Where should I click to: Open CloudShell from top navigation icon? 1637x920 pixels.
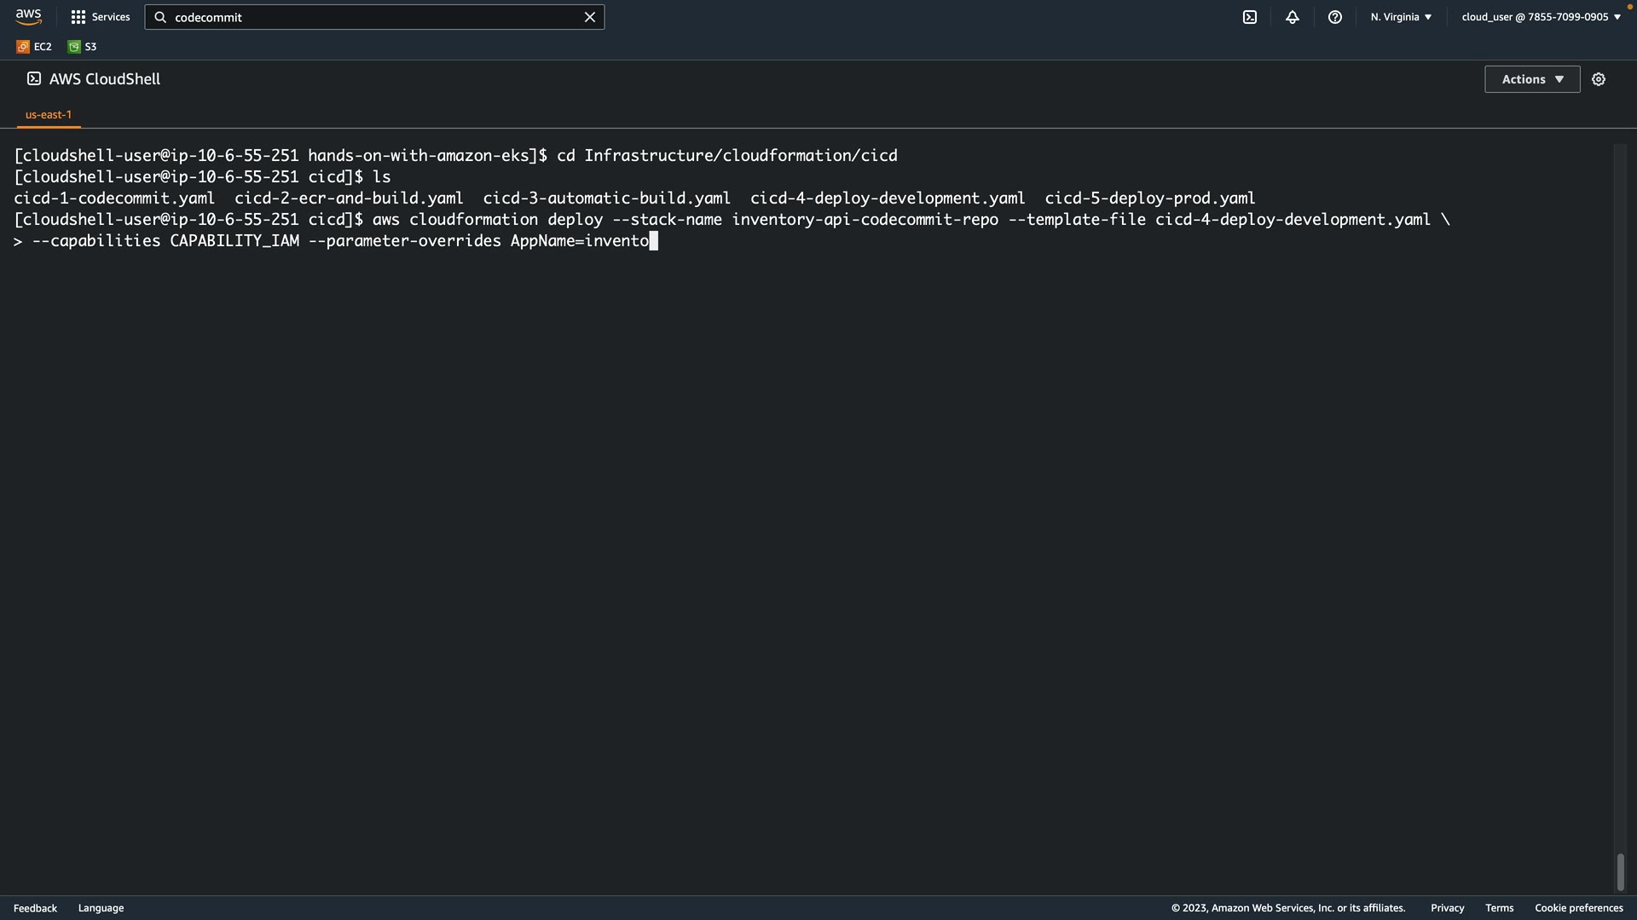click(1250, 17)
